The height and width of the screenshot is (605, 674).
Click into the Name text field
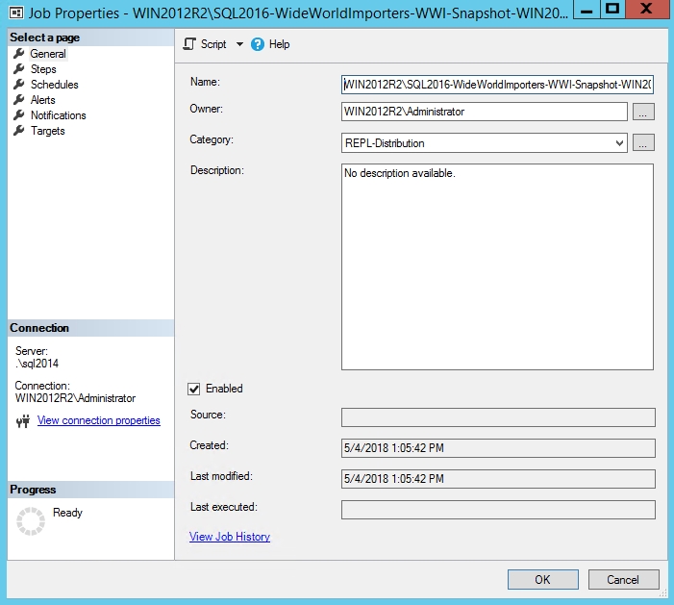click(x=497, y=85)
